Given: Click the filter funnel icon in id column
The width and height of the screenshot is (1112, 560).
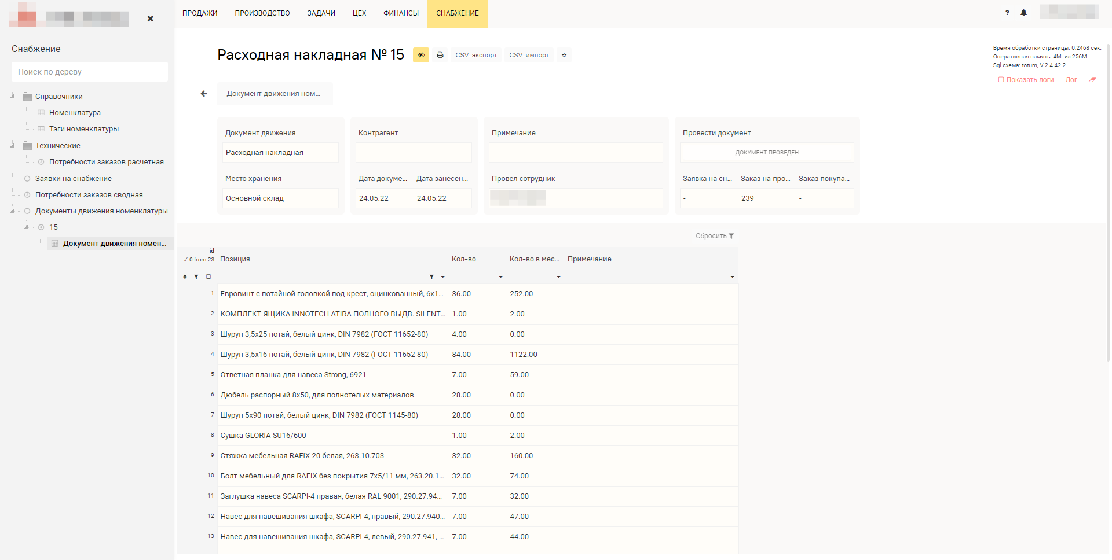Looking at the screenshot, I should [196, 277].
